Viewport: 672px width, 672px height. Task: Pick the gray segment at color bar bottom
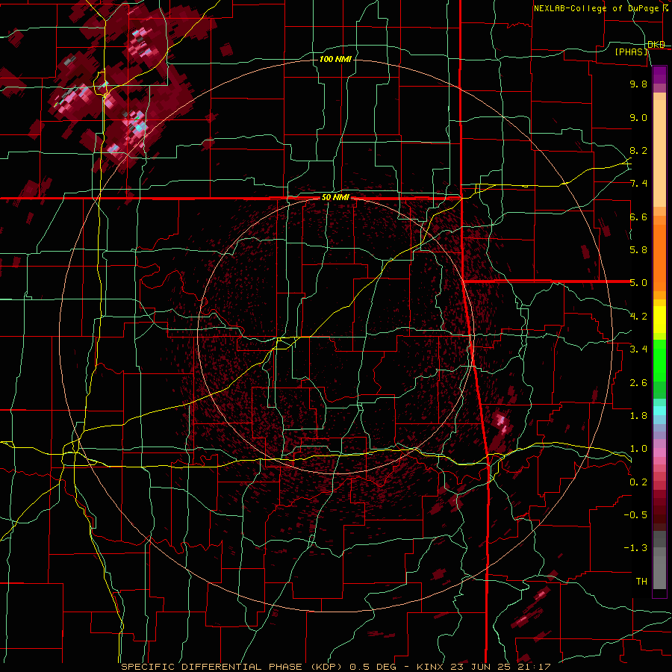(659, 572)
